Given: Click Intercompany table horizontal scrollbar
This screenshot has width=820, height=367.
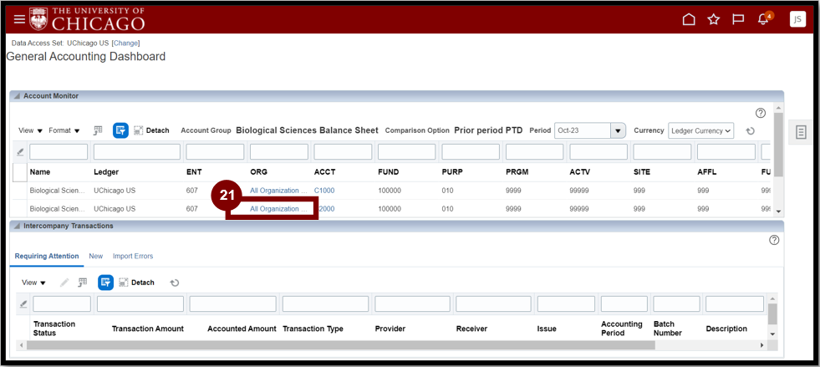Looking at the screenshot, I should click(340, 345).
